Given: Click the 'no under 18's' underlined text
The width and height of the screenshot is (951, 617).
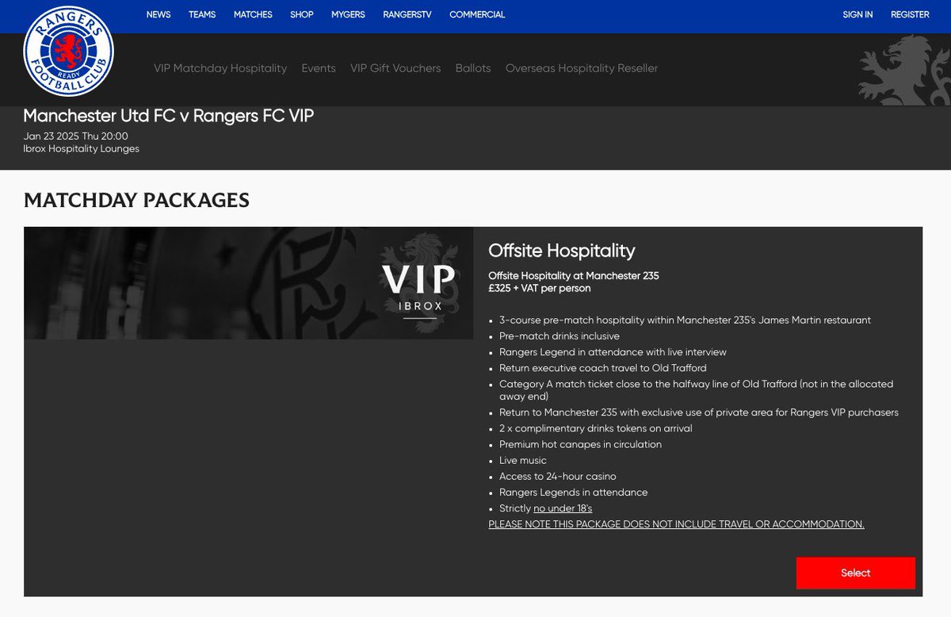Looking at the screenshot, I should coord(563,508).
